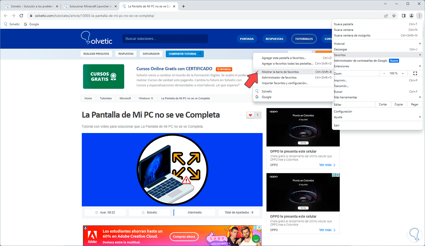Image resolution: width=425 pixels, height=246 pixels.
Task: Go to Windows 11 in the breadcrumb
Action: click(146, 98)
